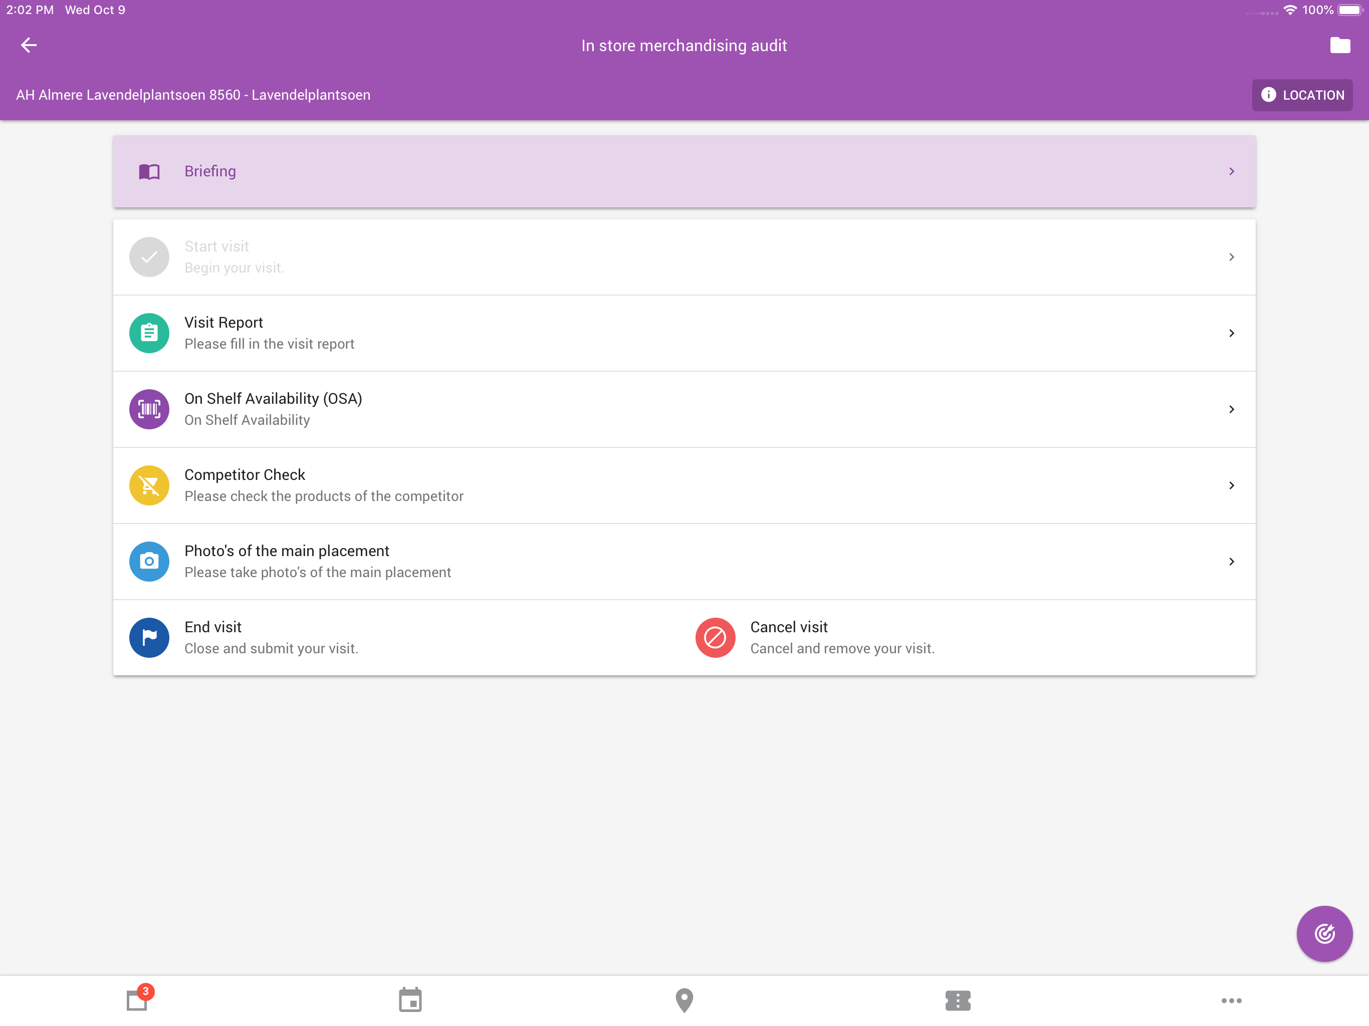The width and height of the screenshot is (1369, 1026).
Task: Expand the Briefing row chevron
Action: [x=1231, y=171]
